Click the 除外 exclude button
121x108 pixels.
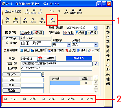[x=38, y=33]
